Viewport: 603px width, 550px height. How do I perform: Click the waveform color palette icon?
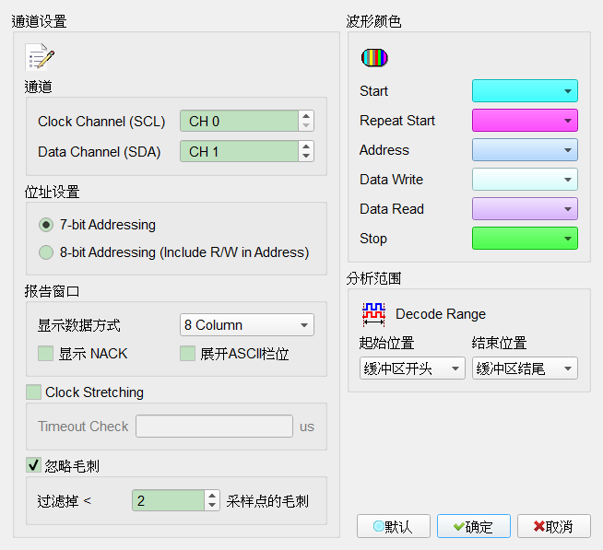[x=374, y=58]
